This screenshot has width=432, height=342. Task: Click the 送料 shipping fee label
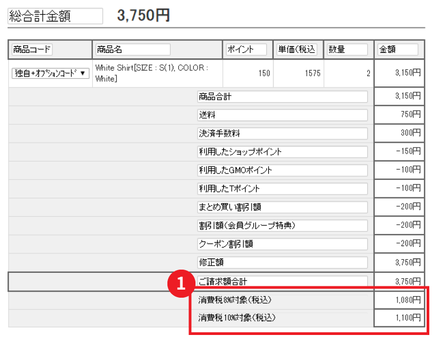tap(282, 115)
